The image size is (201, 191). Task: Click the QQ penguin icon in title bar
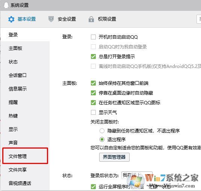(6, 5)
